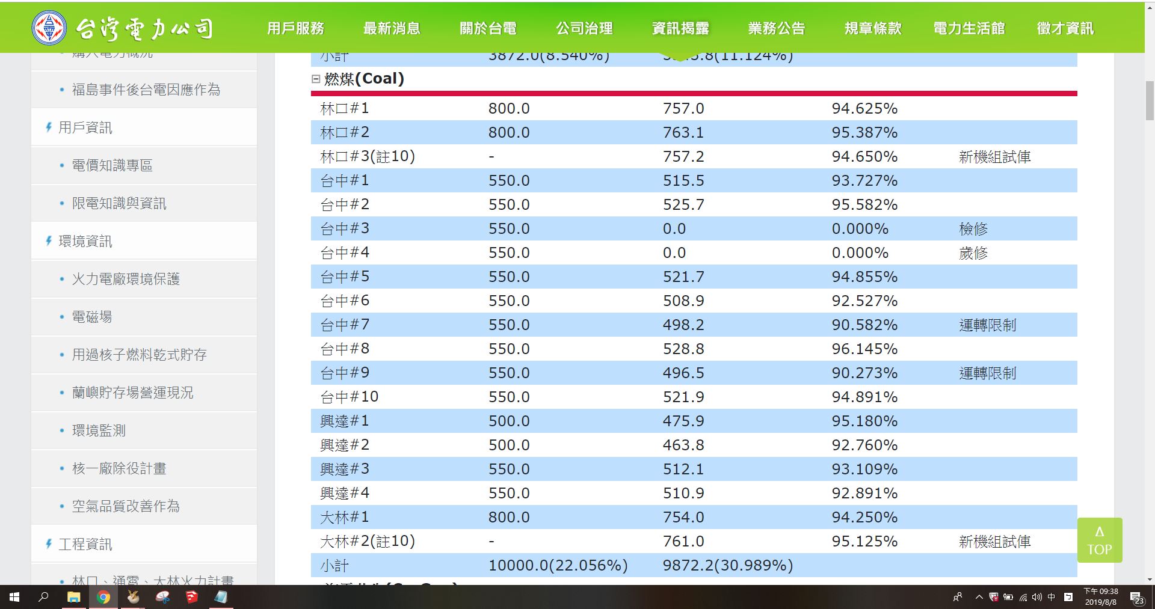Open the SketchUp taskbar icon

pos(192,597)
